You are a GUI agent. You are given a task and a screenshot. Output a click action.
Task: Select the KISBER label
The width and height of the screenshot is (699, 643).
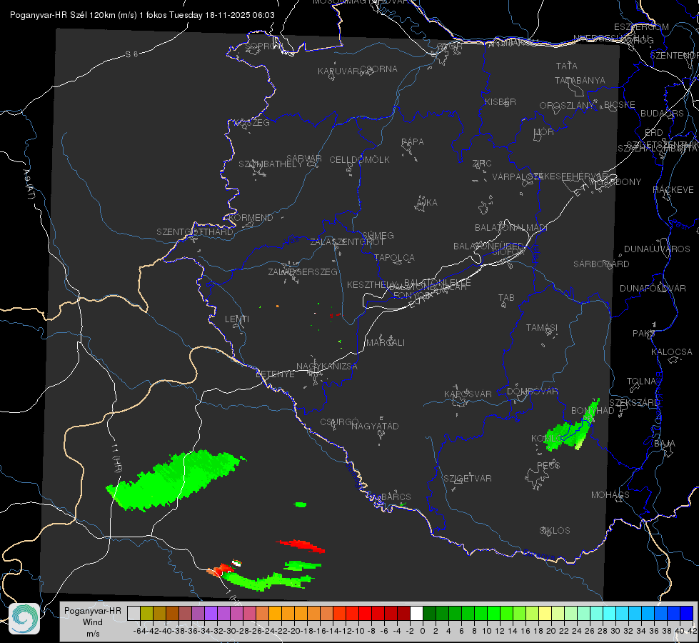[501, 101]
